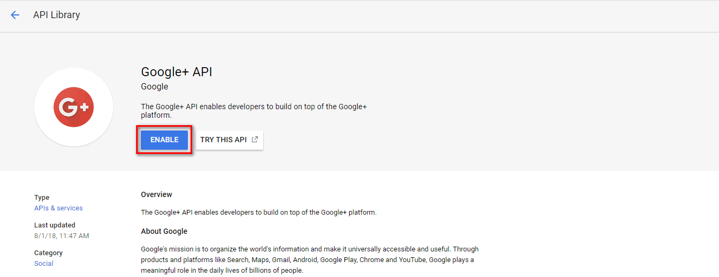Click the About Google section heading

pyautogui.click(x=164, y=231)
